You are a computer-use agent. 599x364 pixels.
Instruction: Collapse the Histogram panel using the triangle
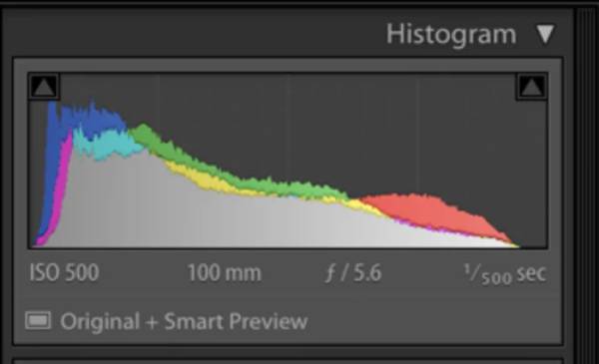pos(545,34)
